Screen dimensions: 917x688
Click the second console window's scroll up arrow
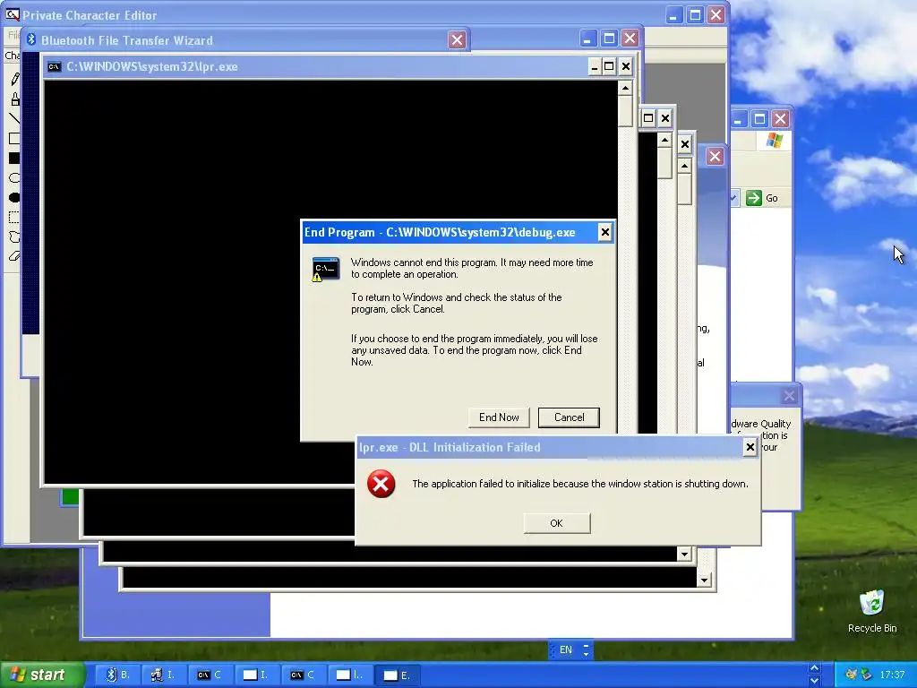[x=665, y=140]
